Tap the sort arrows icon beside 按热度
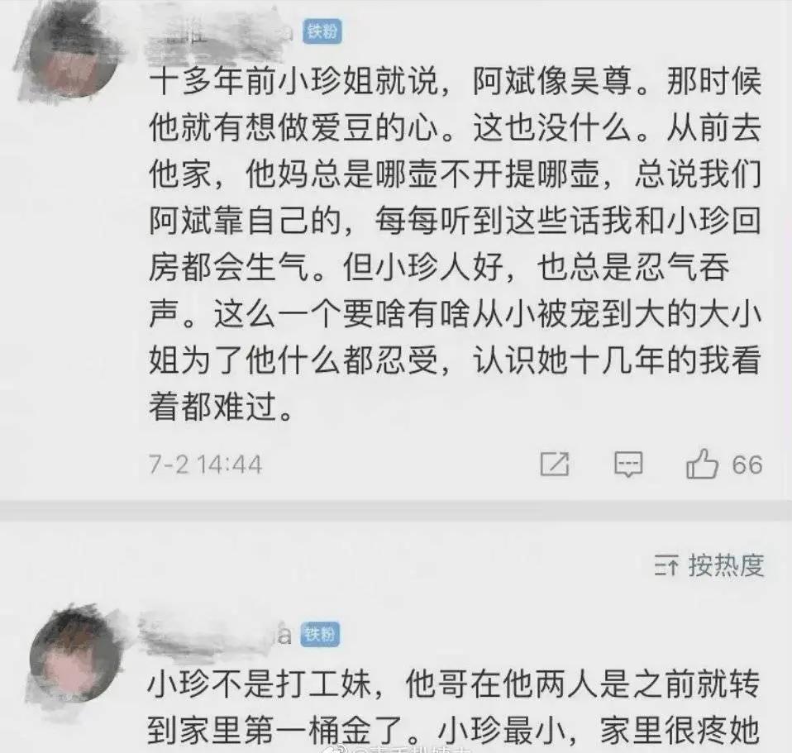792x753 pixels. 666,565
